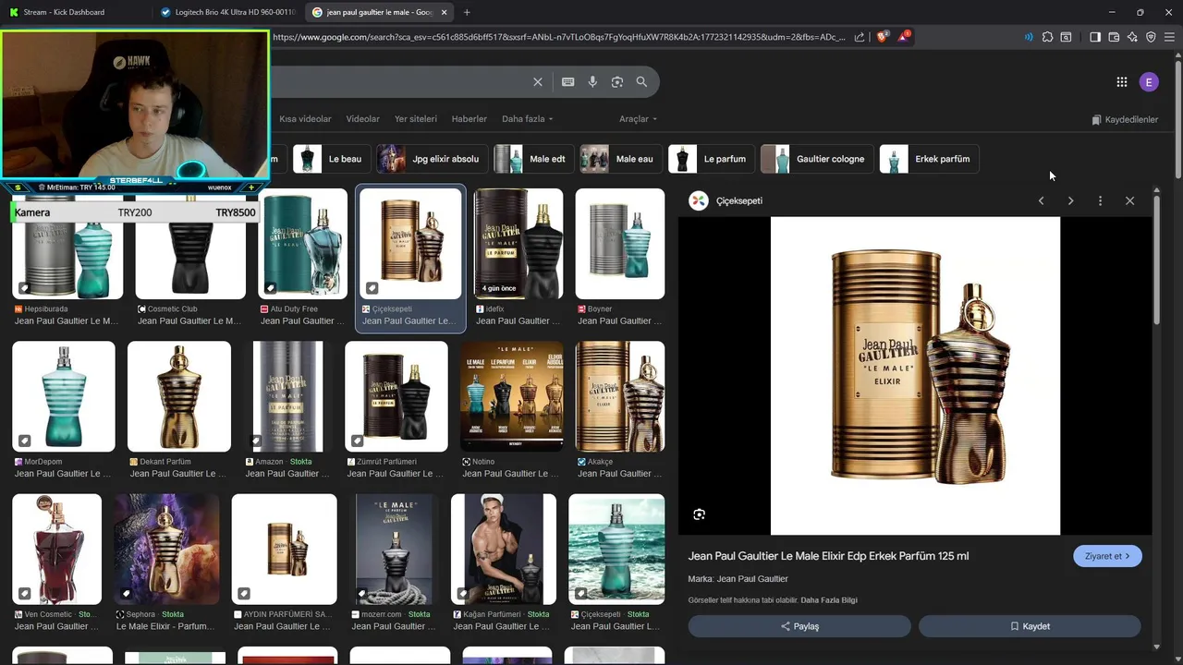Click the Kaydet save button

(x=1030, y=626)
